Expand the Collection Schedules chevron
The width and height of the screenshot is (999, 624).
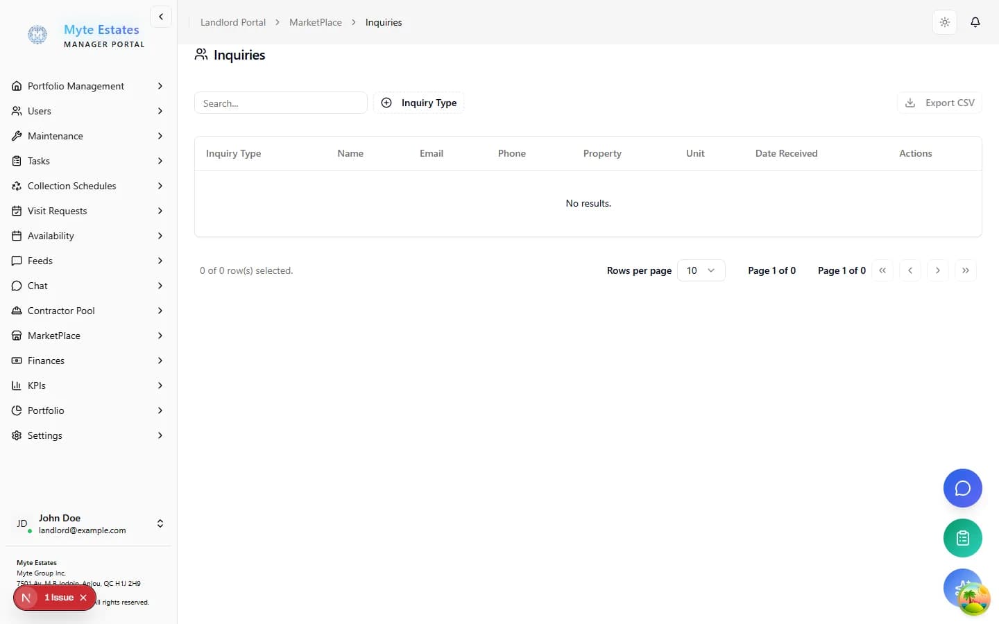tap(160, 186)
